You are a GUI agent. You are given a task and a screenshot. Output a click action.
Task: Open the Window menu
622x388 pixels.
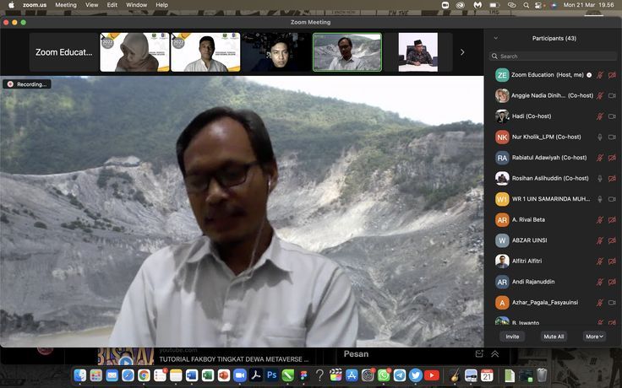pyautogui.click(x=136, y=5)
